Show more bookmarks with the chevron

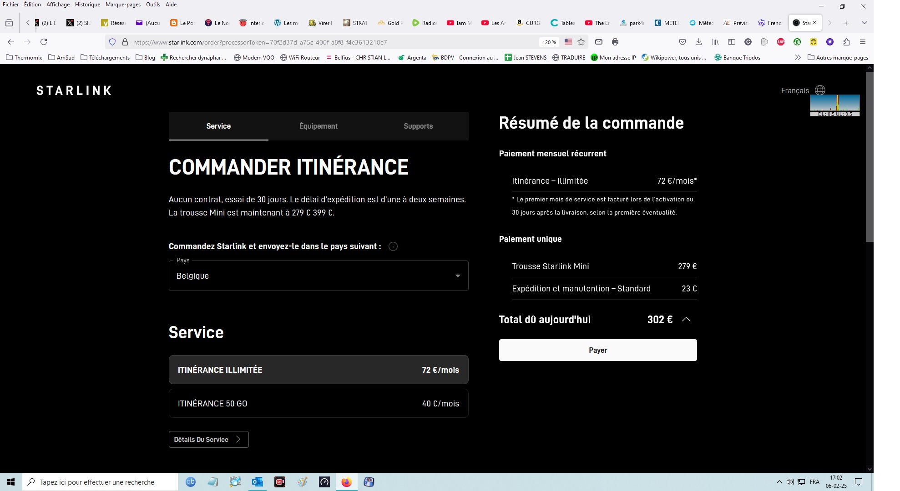coord(798,57)
